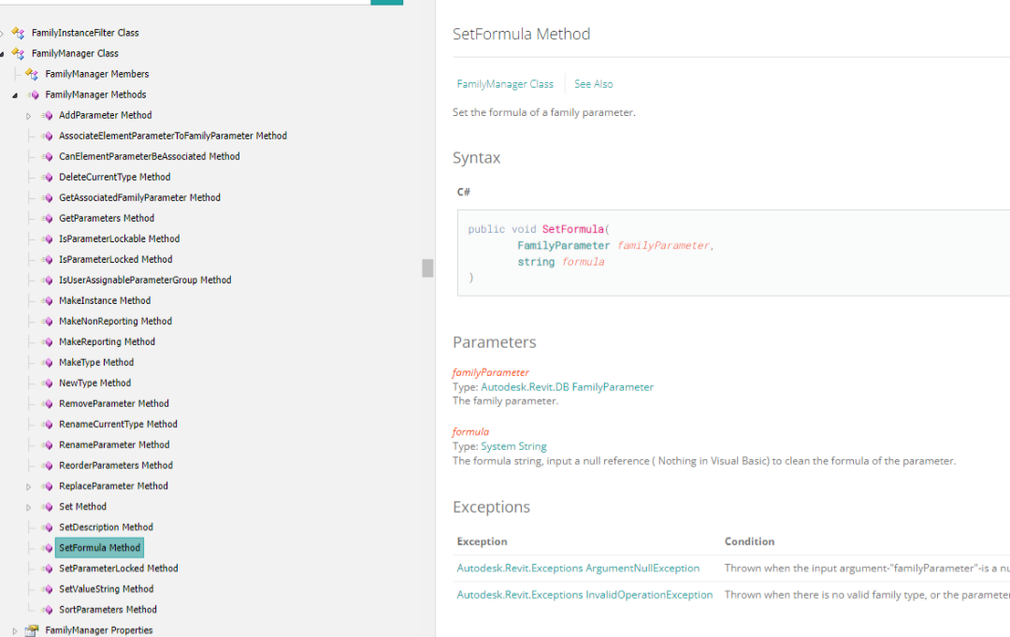1010x637 pixels.
Task: Expand the FamilyManager Properties node
Action: click(x=15, y=630)
